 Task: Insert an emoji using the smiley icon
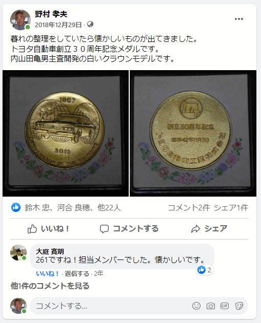tap(196, 306)
